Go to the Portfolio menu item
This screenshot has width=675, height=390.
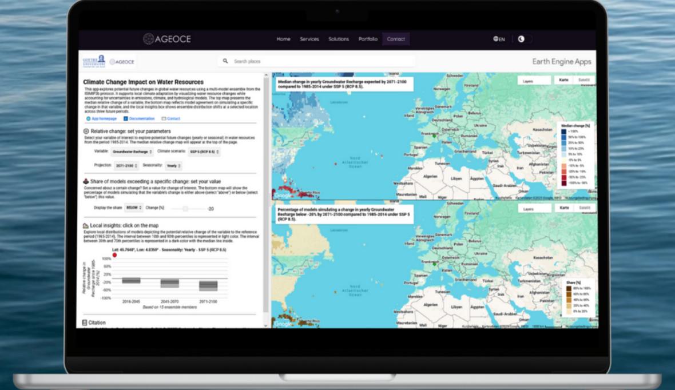tap(368, 39)
